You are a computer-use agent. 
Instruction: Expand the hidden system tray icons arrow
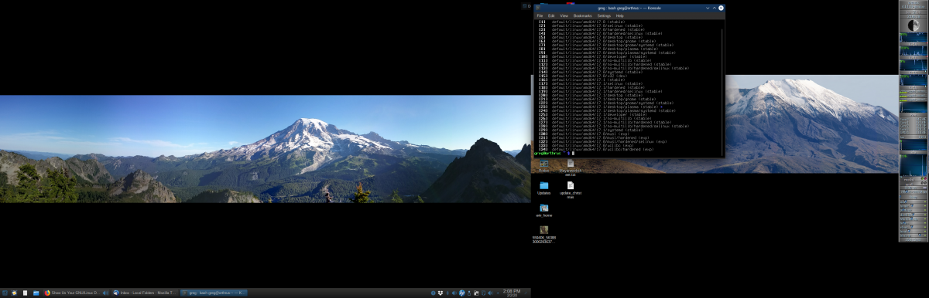click(498, 293)
